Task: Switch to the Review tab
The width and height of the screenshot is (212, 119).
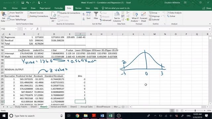Action: point(78,8)
